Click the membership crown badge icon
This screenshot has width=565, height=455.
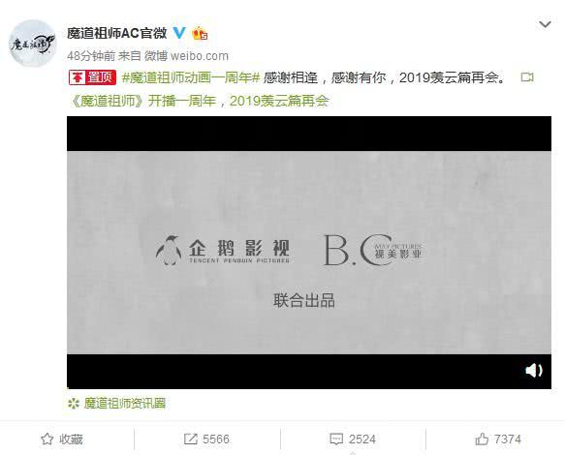pos(200,34)
